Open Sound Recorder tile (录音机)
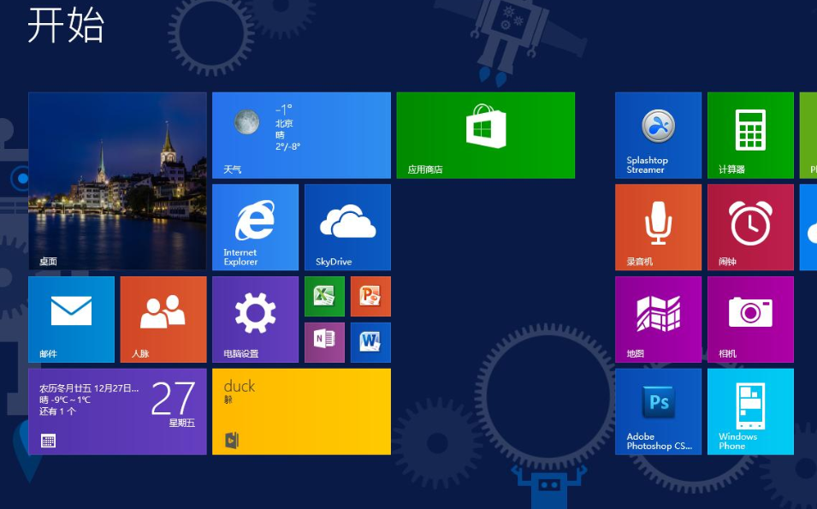Screen dimensions: 817x509 click(x=658, y=228)
